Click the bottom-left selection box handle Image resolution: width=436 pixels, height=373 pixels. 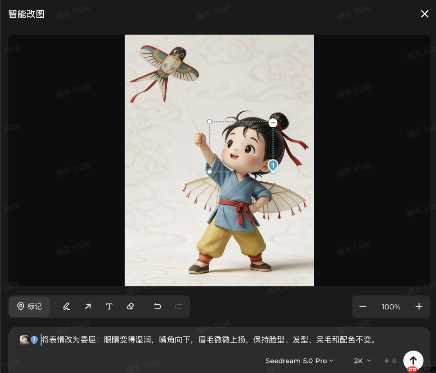click(x=209, y=171)
